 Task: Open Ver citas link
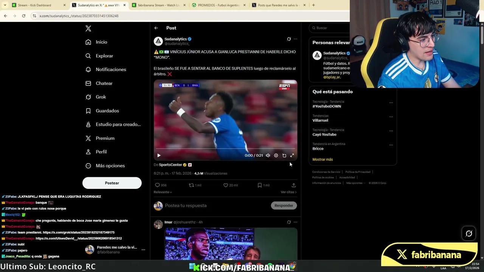(289, 192)
